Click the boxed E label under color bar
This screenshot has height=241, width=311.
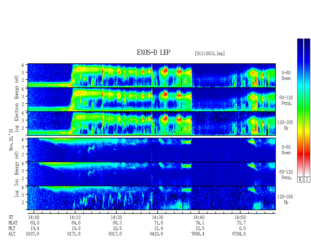(x=300, y=180)
